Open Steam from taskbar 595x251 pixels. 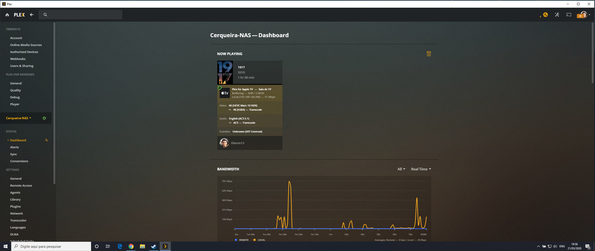point(154,246)
